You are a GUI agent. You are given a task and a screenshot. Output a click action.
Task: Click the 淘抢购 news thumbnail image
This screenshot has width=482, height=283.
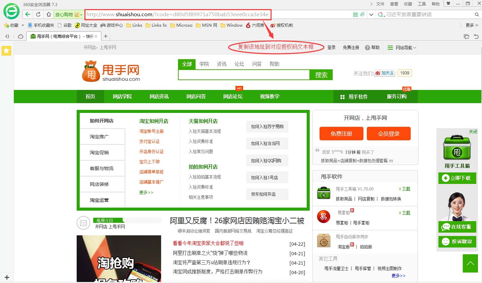(x=119, y=259)
